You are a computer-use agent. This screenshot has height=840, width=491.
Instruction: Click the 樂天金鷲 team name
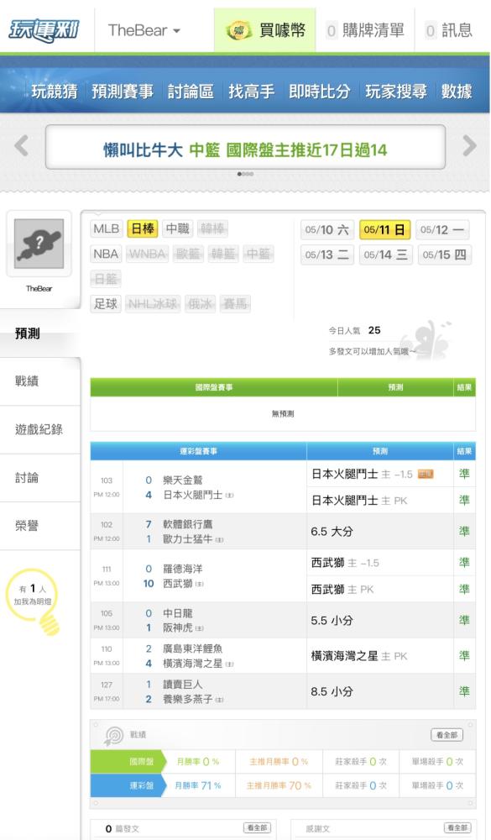(x=183, y=480)
